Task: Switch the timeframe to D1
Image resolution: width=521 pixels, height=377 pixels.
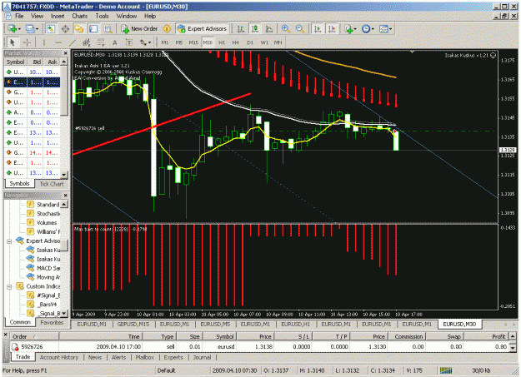Action: click(250, 42)
